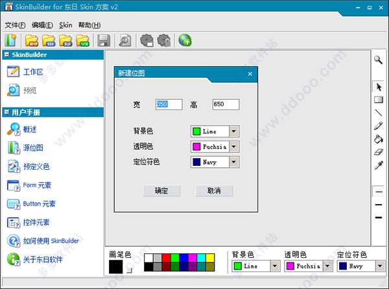389x289 pixels.
Task: Open 源位图 manual page
Action: 25,148
